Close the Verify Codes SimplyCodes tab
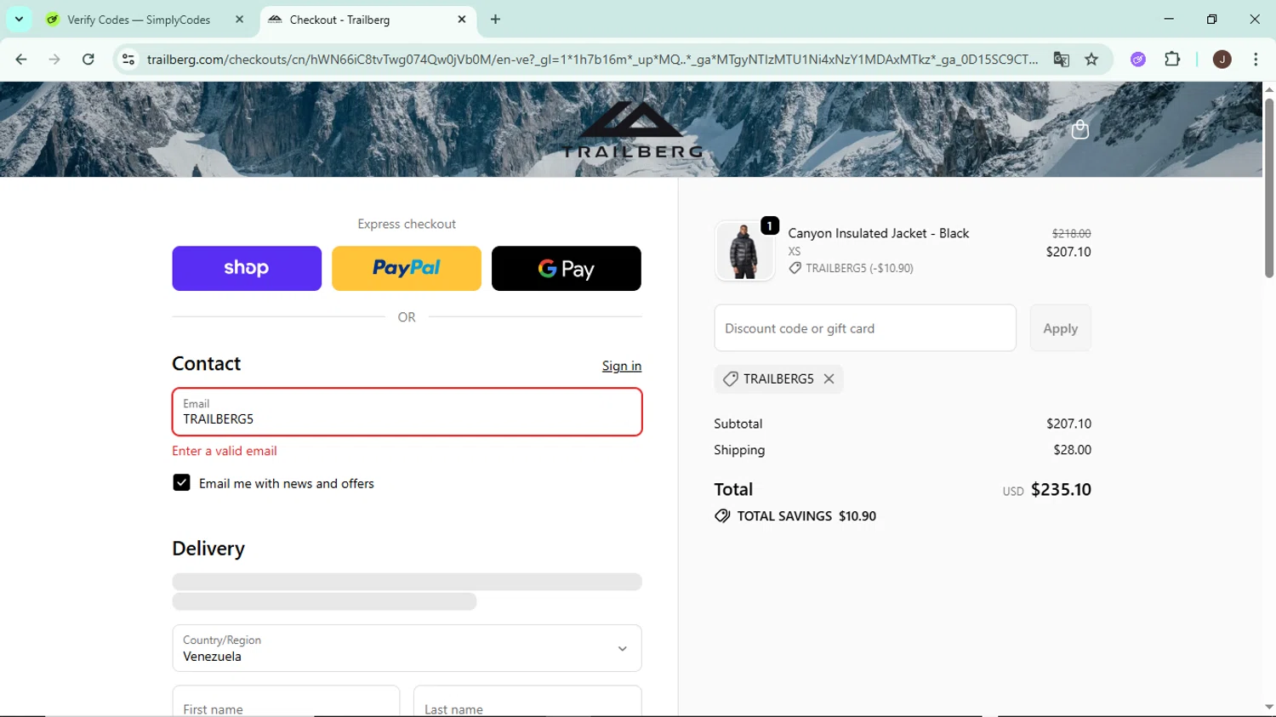Image resolution: width=1276 pixels, height=717 pixels. (x=239, y=19)
